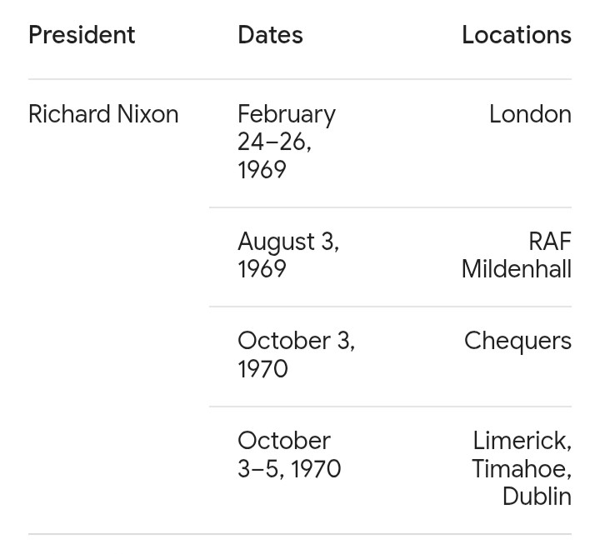This screenshot has height=554, width=600.
Task: Click the Locations column header
Action: [516, 35]
